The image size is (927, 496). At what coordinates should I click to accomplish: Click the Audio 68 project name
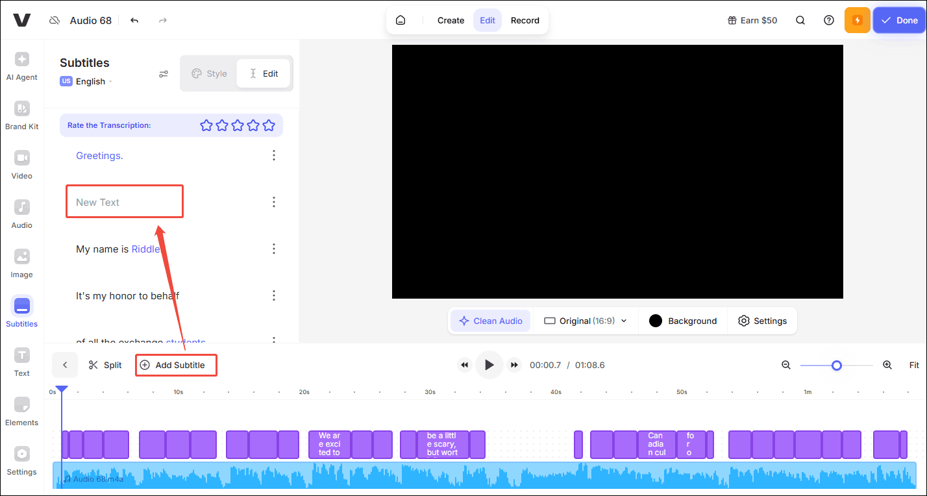coord(91,20)
